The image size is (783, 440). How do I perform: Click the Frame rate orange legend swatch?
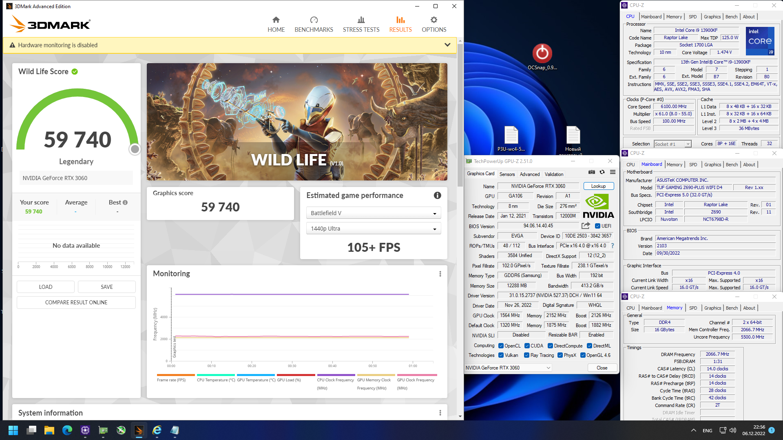(176, 375)
